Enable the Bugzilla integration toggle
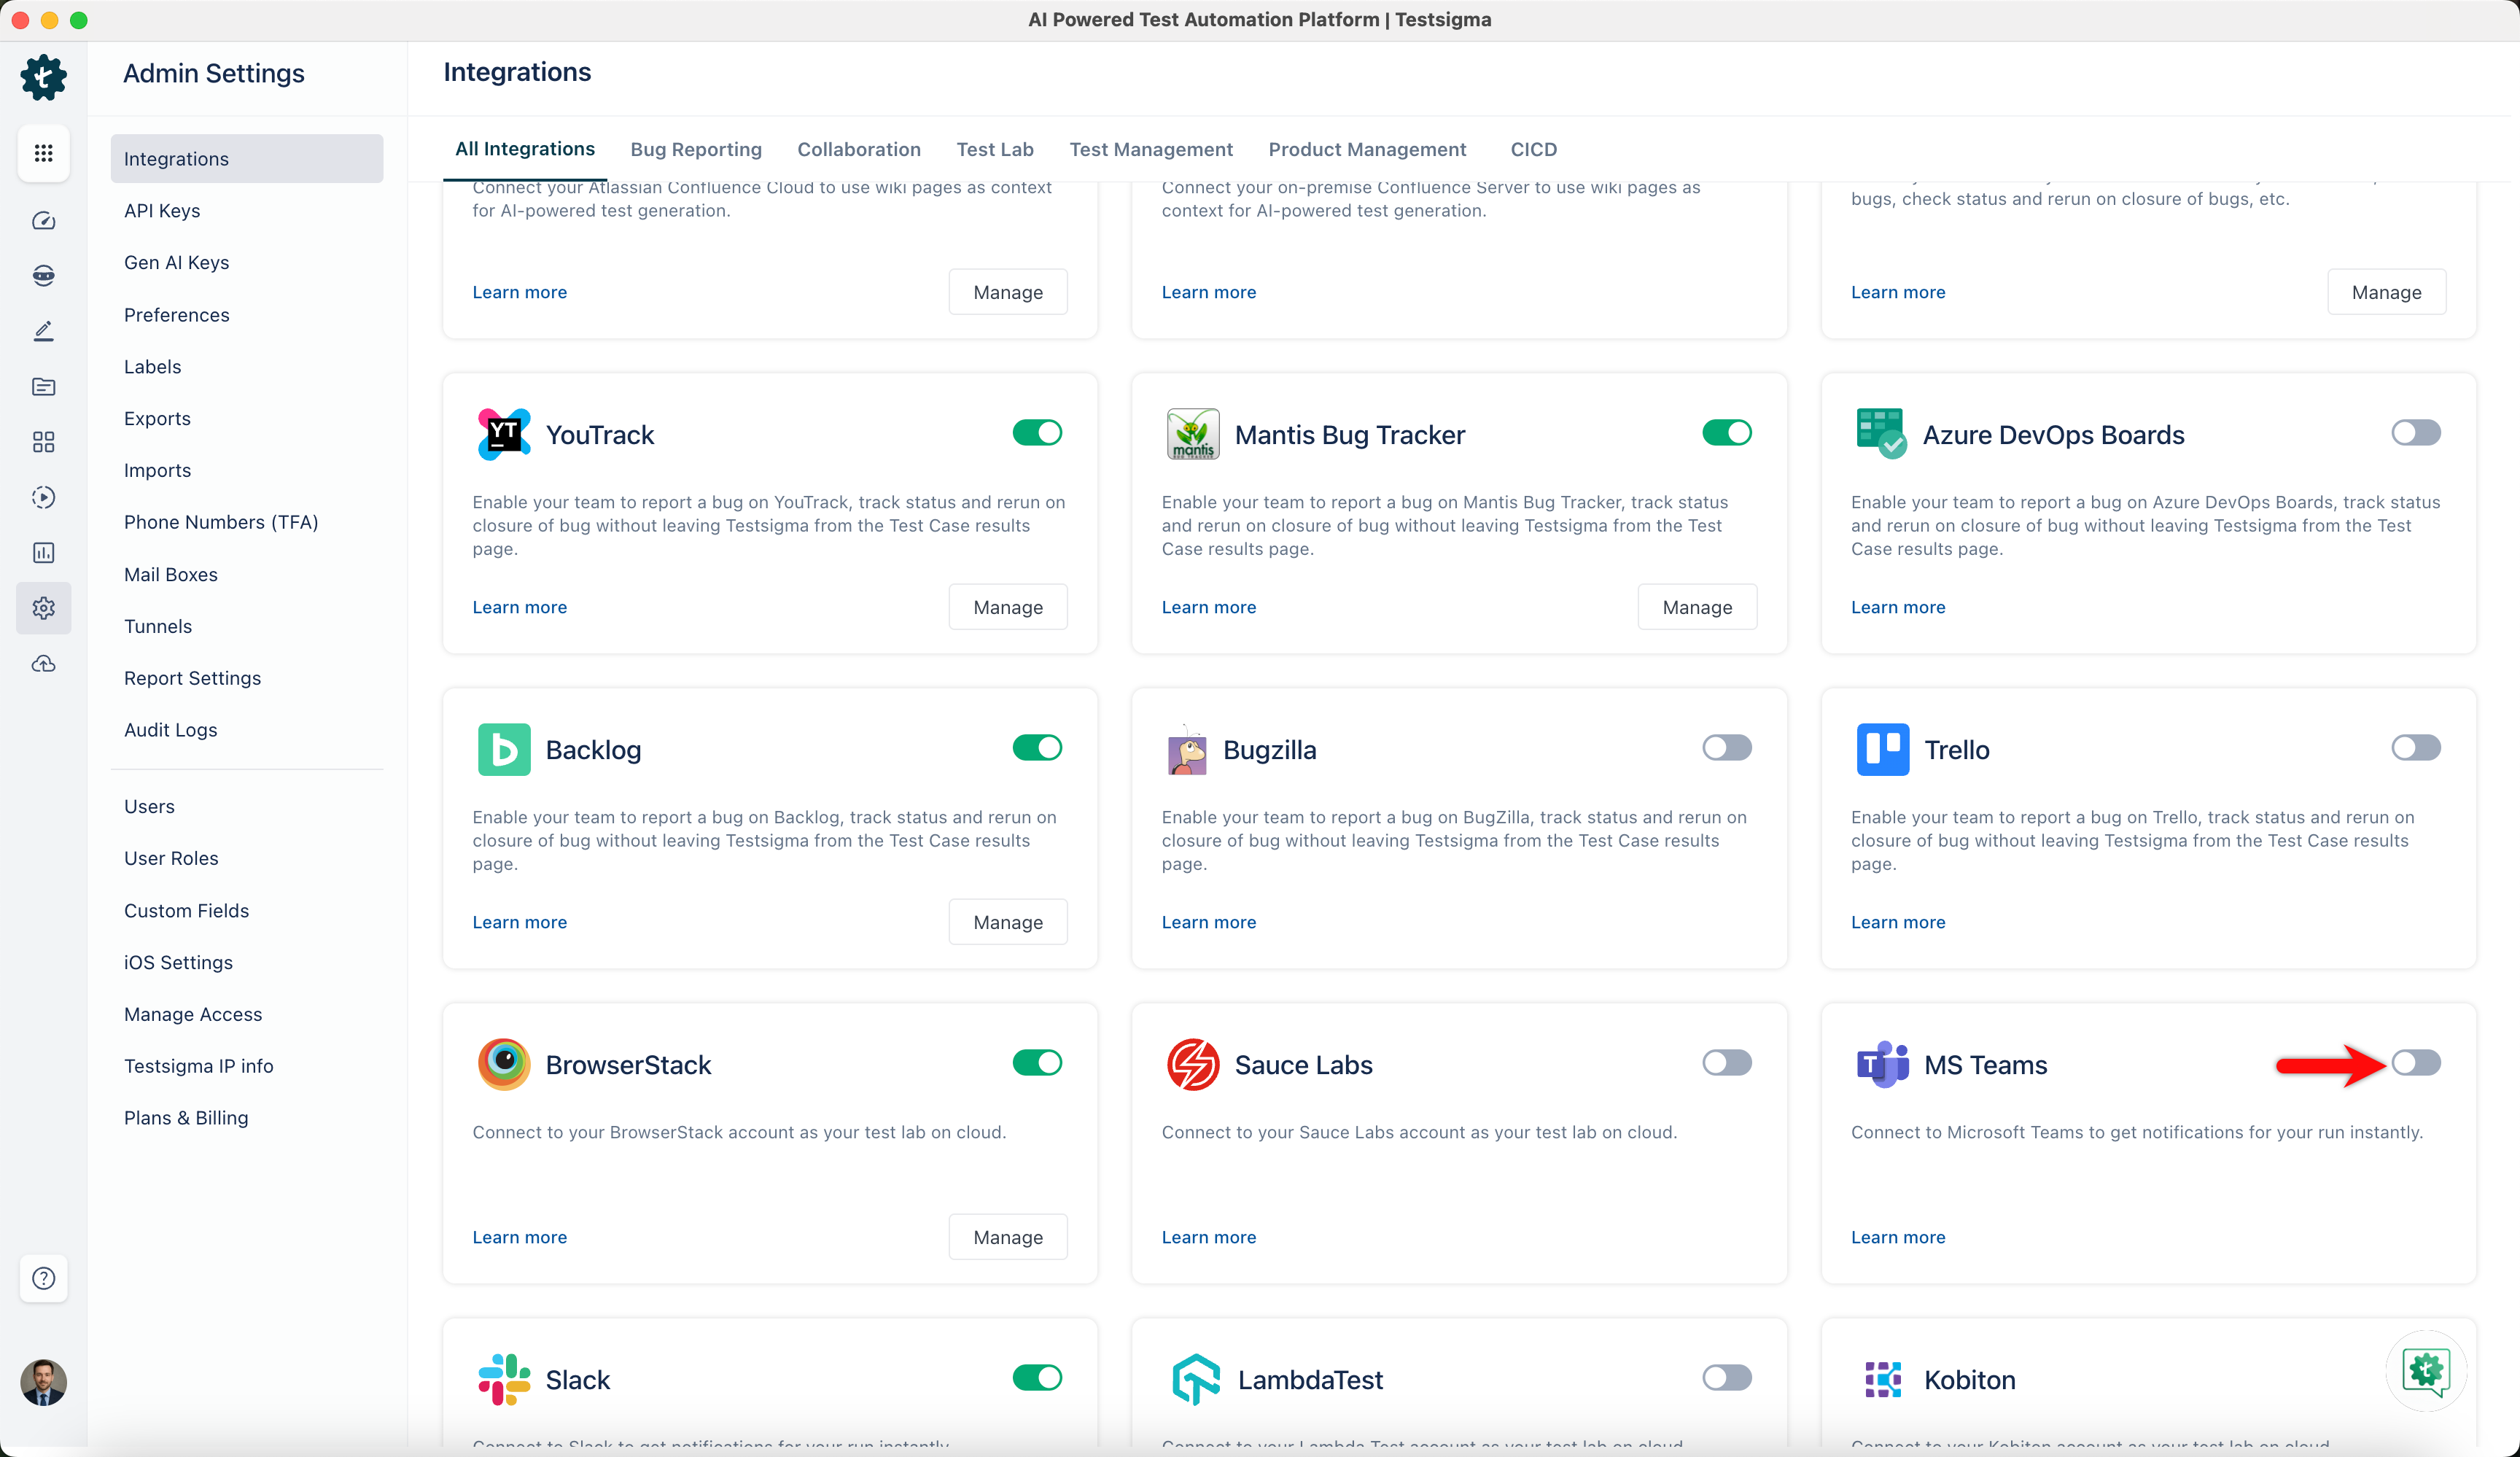Image resolution: width=2520 pixels, height=1457 pixels. tap(1727, 747)
